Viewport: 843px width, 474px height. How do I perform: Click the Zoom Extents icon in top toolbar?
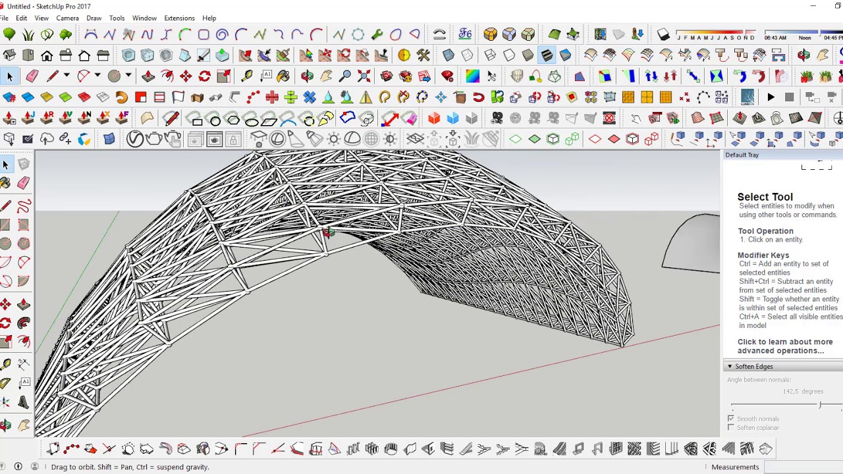364,76
